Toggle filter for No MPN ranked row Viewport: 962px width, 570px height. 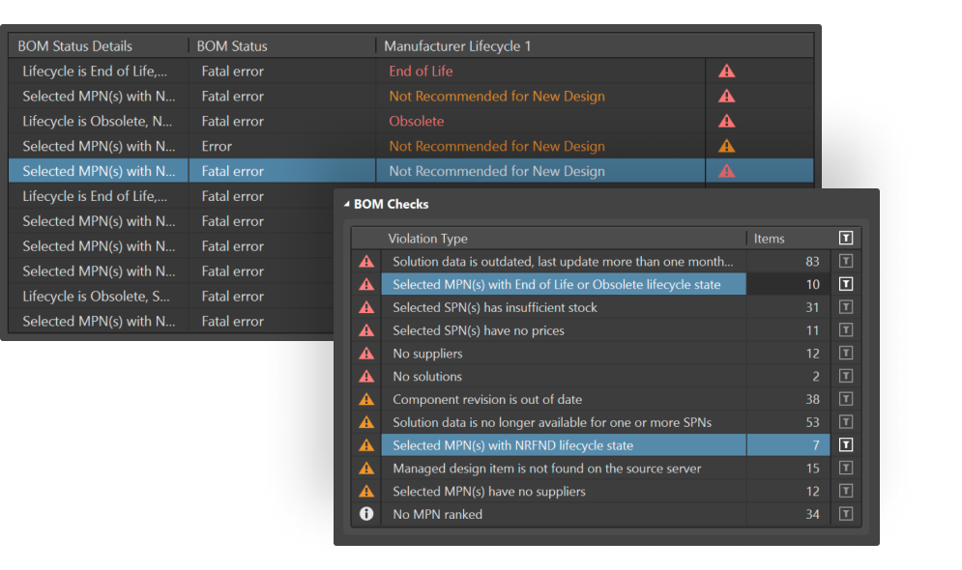point(846,515)
